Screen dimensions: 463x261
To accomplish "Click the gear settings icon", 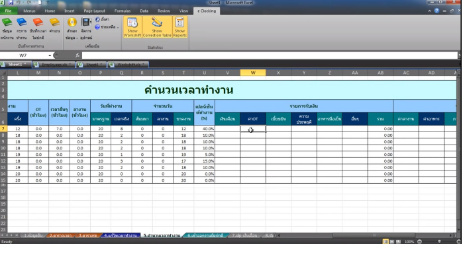I will (97, 19).
